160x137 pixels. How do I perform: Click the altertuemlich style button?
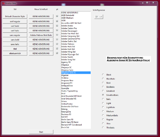point(15,53)
